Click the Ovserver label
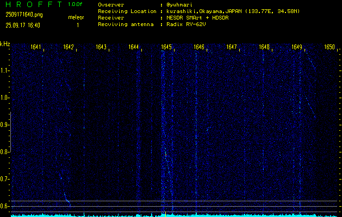The height and width of the screenshot is (217, 342). pos(111,5)
